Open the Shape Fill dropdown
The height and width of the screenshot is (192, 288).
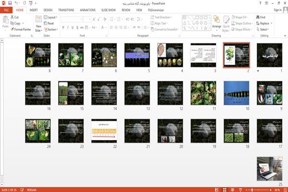pyautogui.click(x=240, y=17)
